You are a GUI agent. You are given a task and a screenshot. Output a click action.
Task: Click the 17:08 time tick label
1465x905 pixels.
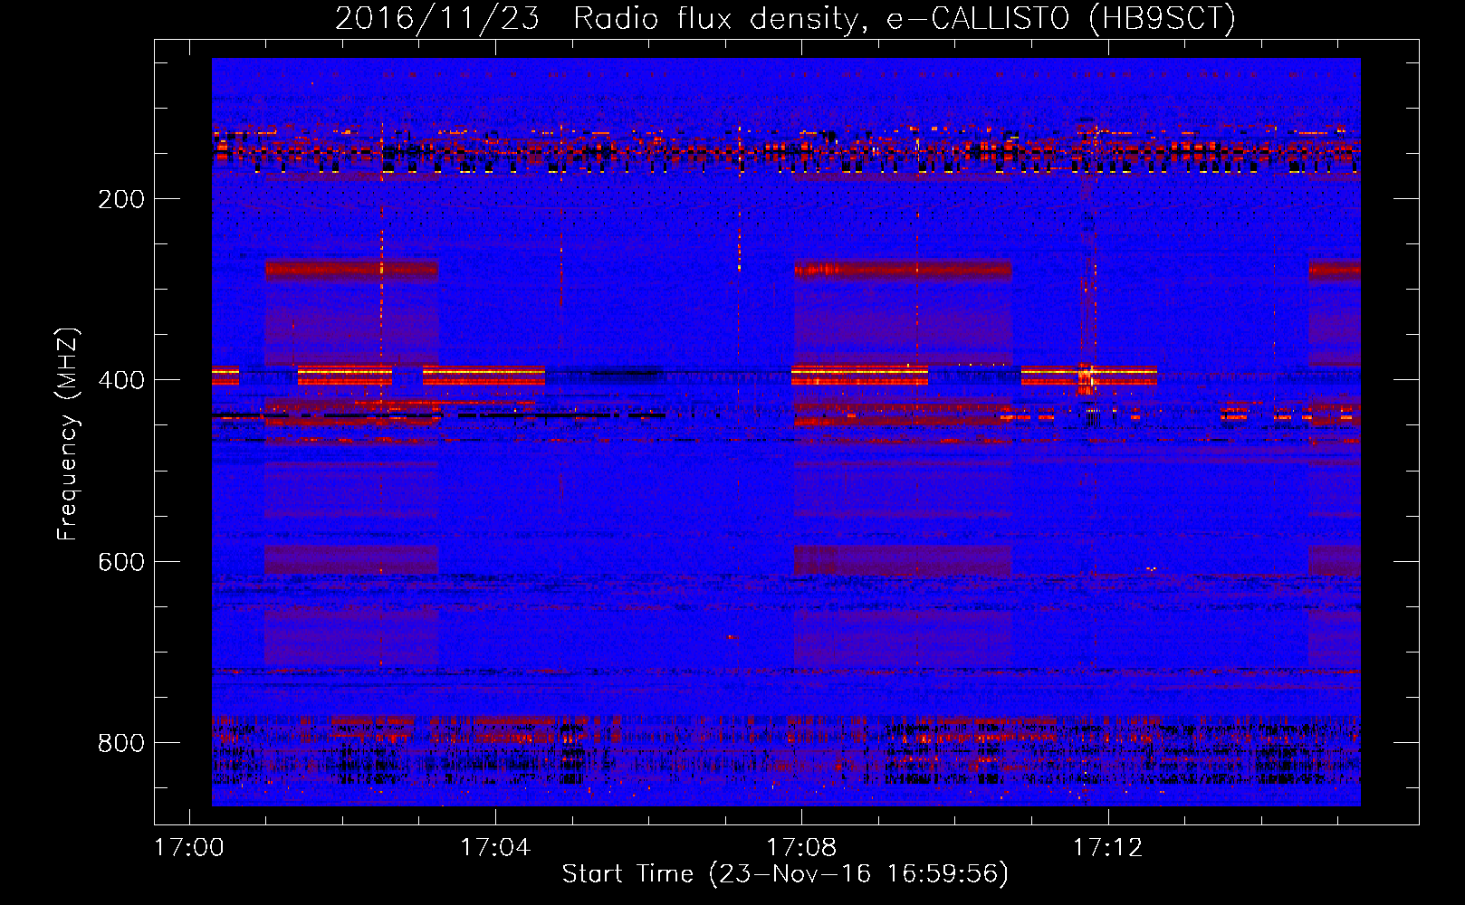click(x=801, y=848)
